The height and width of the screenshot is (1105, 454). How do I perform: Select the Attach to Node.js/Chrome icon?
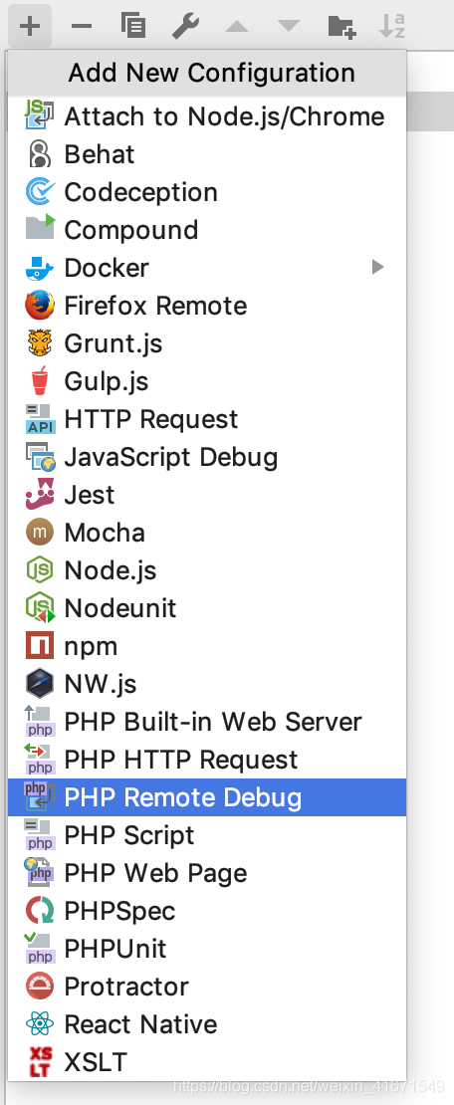click(40, 115)
